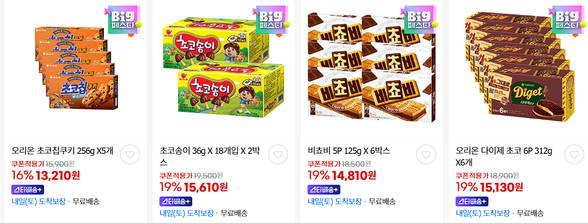Click 스타배송 badge under 13,210원 price
This screenshot has height=223, width=588.
28,190
